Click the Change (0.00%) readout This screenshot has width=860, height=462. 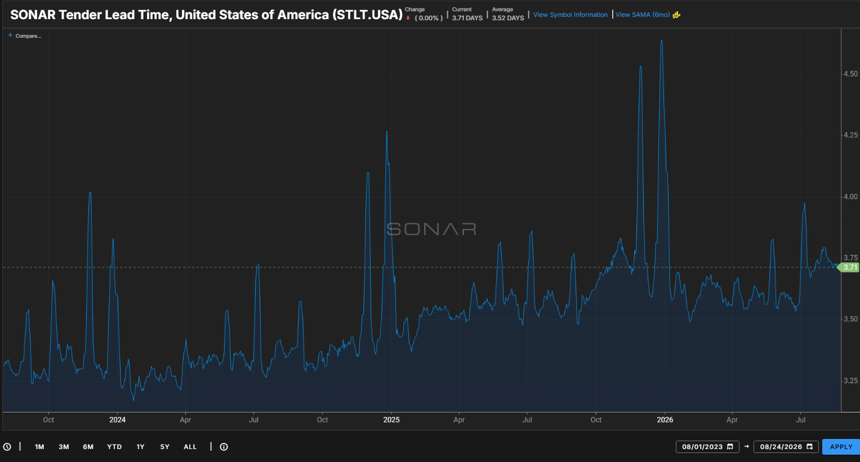(424, 14)
